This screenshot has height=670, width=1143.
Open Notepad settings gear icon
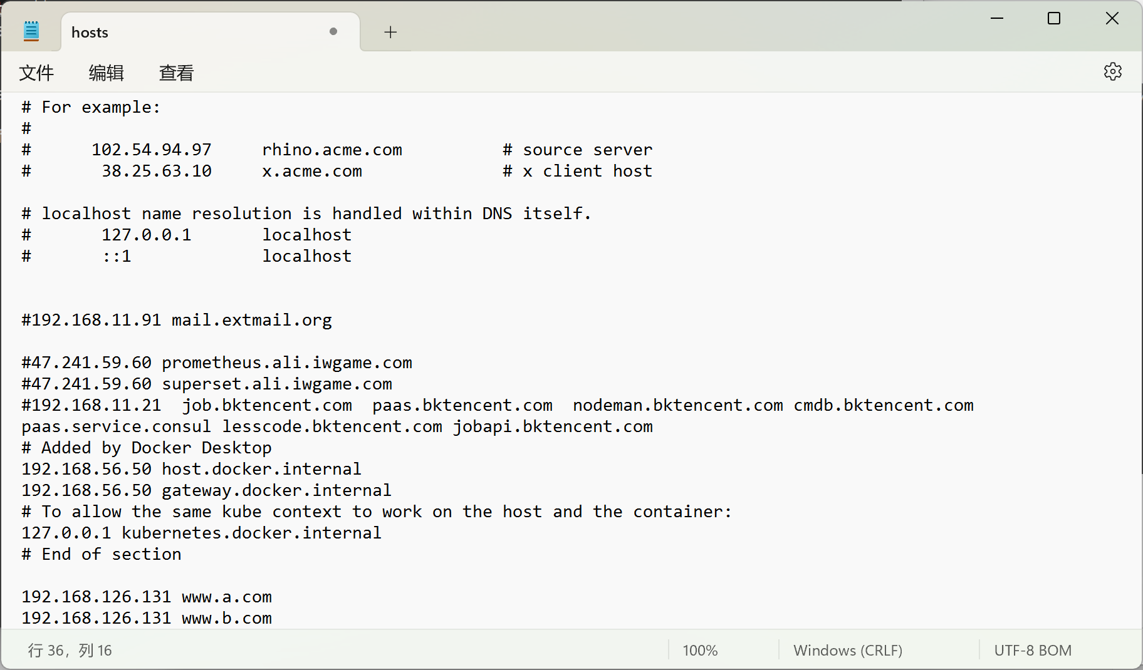1112,71
